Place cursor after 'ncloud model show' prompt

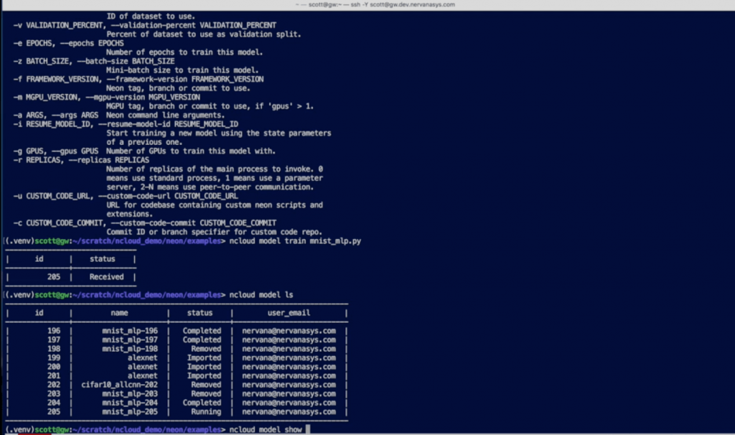pyautogui.click(x=308, y=429)
